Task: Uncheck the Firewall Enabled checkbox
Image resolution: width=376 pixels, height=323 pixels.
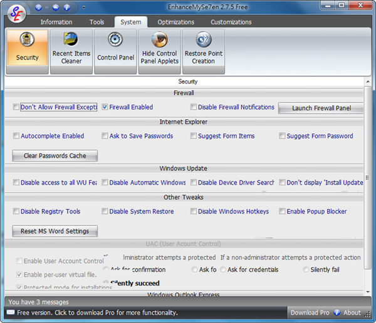Action: point(105,107)
